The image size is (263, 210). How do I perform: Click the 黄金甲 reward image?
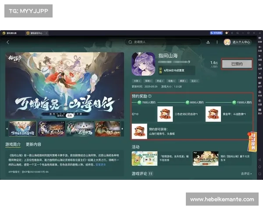213,114
